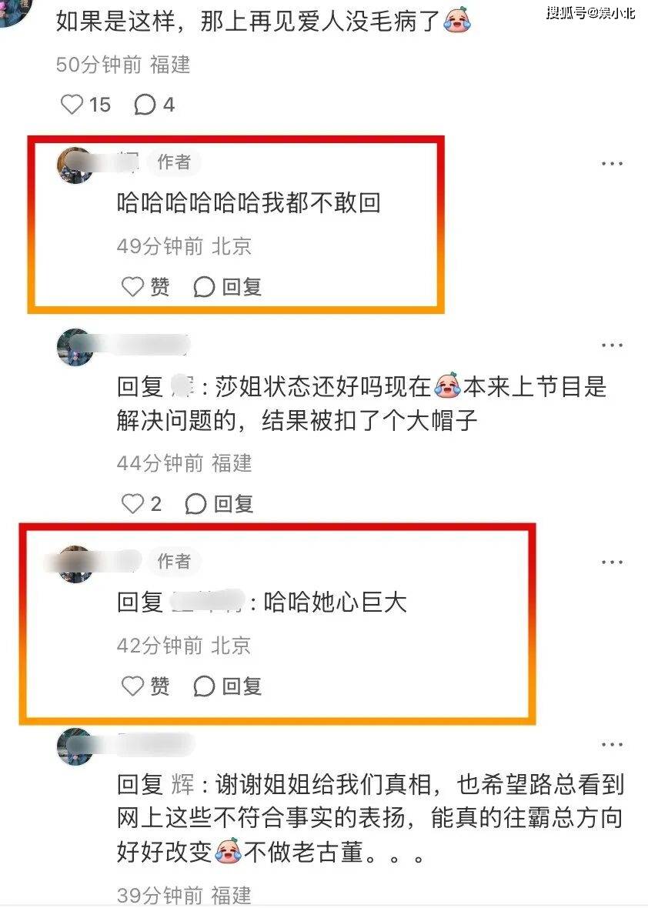Tap the 作者 badge on 49分钟前 reply
Image resolution: width=648 pixels, height=908 pixels.
pyautogui.click(x=174, y=162)
